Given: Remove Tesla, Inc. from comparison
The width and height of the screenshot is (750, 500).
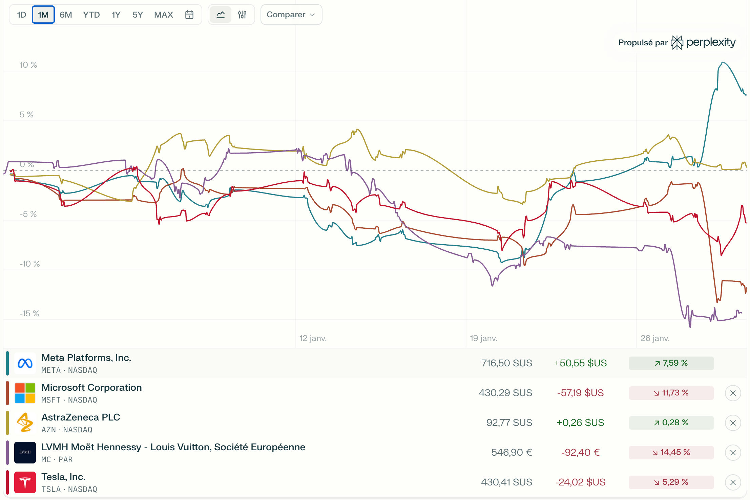Looking at the screenshot, I should (x=733, y=482).
